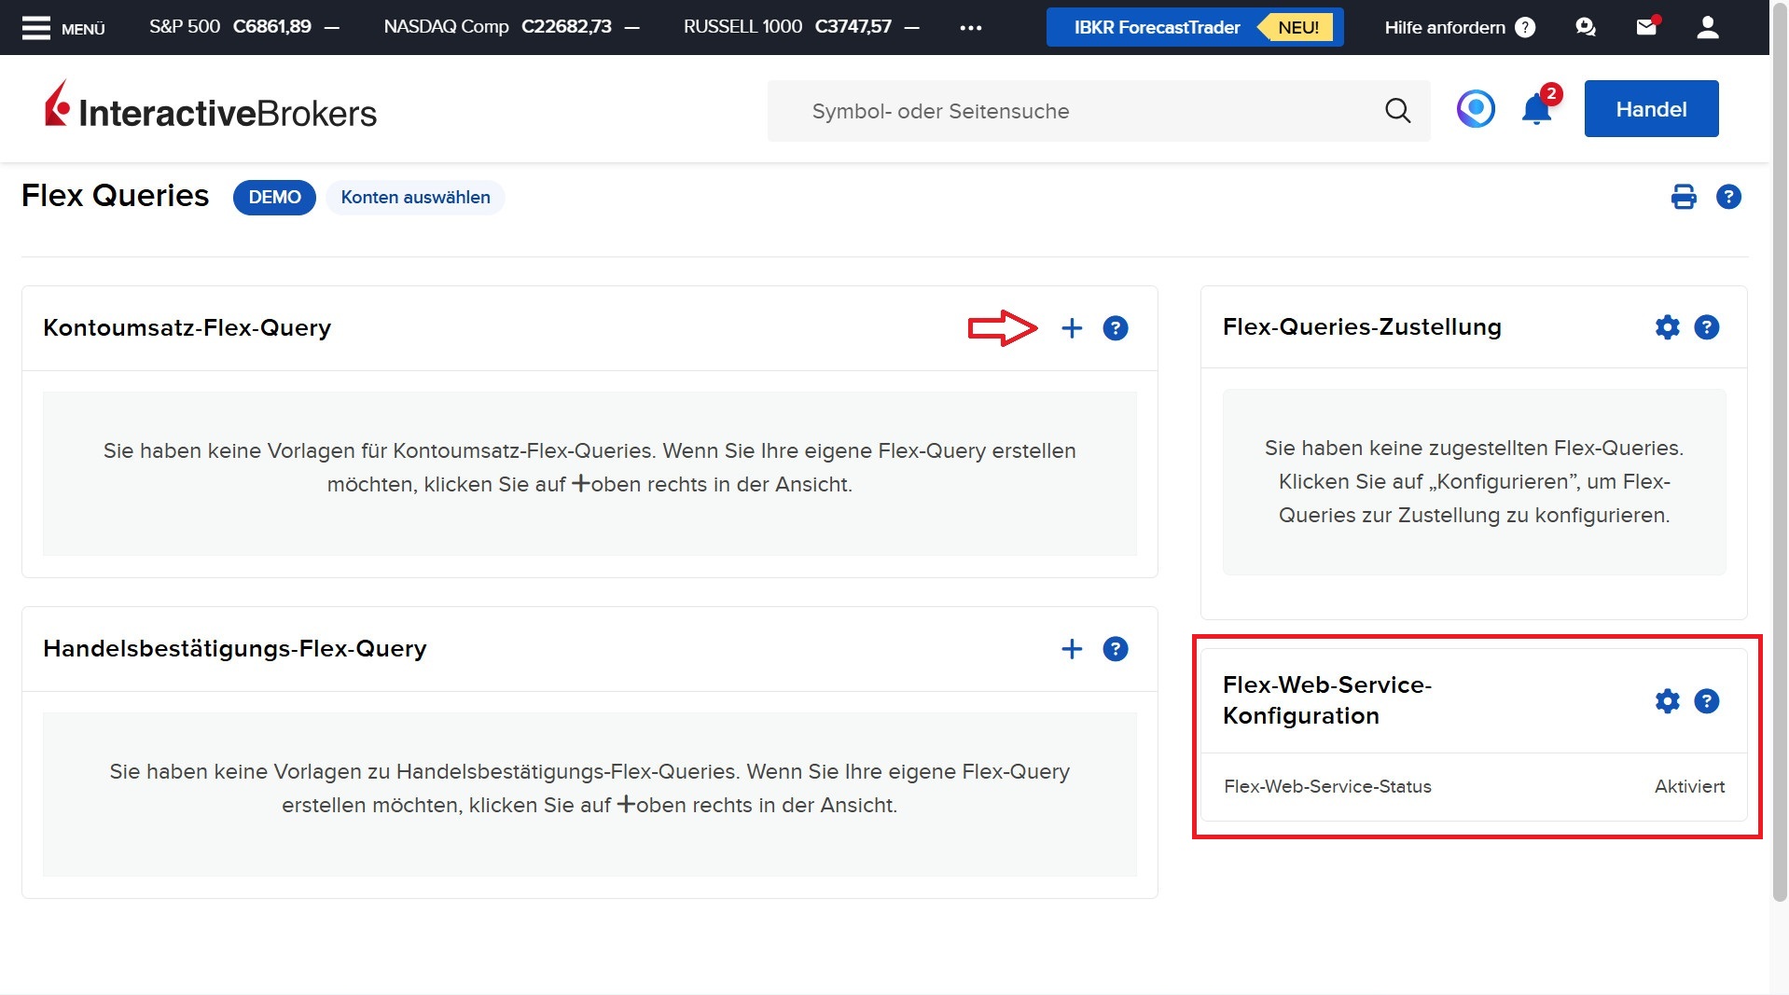Click the Flex-Web-Service-Status label
1789x995 pixels.
(1327, 786)
